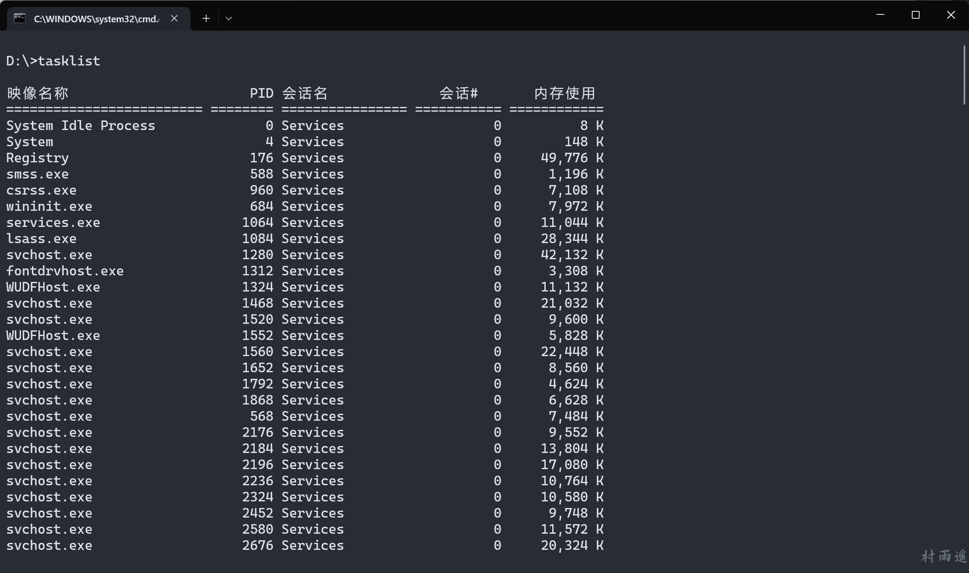Minimize the terminal window

[x=880, y=15]
